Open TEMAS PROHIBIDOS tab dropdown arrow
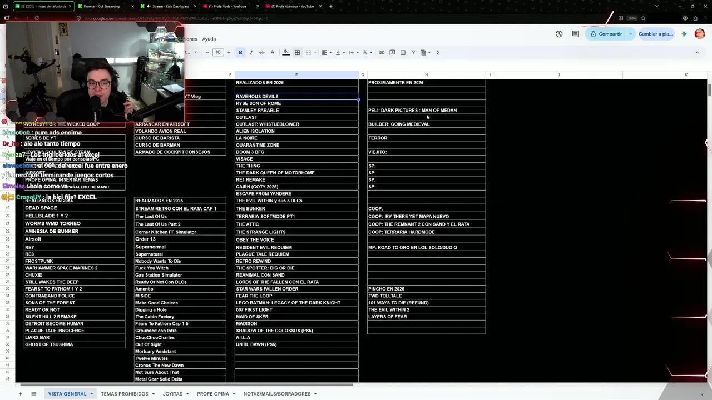The height and width of the screenshot is (400, 712). click(153, 394)
